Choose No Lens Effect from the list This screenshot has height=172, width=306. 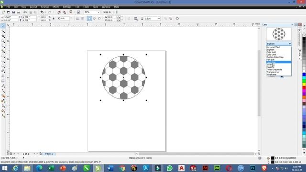click(x=279, y=47)
